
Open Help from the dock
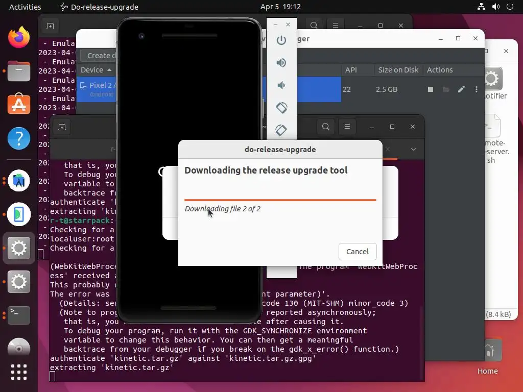(x=19, y=138)
